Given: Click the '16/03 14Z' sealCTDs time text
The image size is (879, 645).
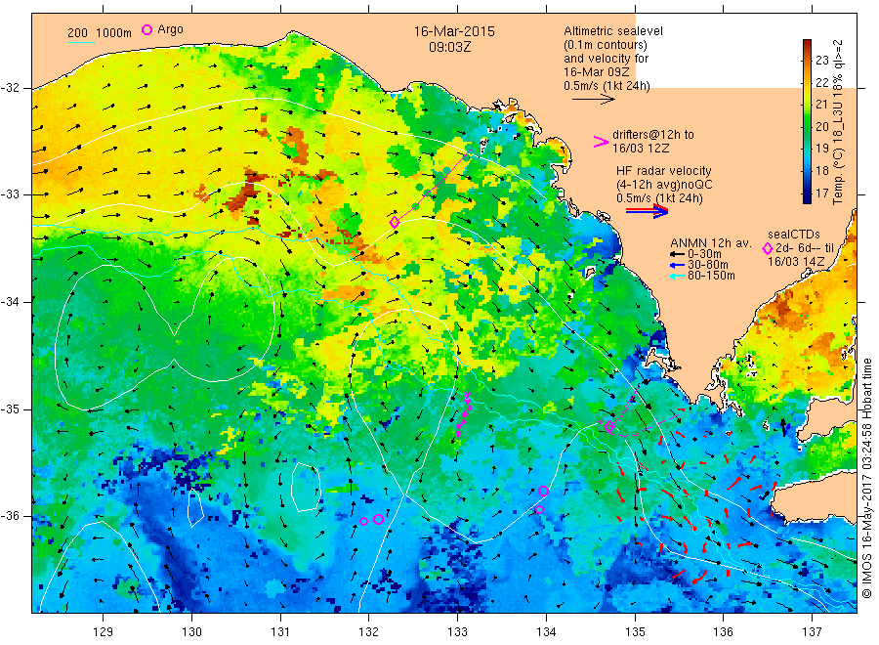Looking at the screenshot, I should (796, 262).
